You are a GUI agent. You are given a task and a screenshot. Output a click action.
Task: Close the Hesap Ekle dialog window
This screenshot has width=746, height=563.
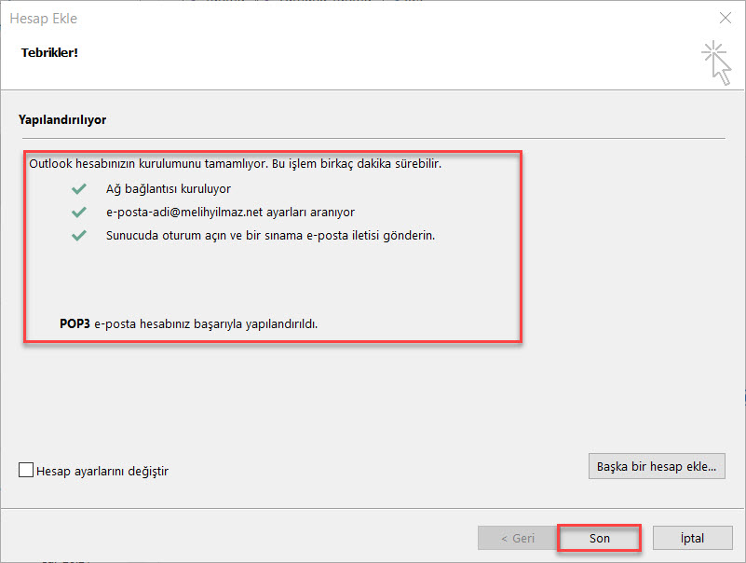tap(725, 18)
